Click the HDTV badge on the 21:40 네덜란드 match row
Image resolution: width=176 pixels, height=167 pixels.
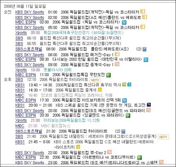click(x=163, y=137)
